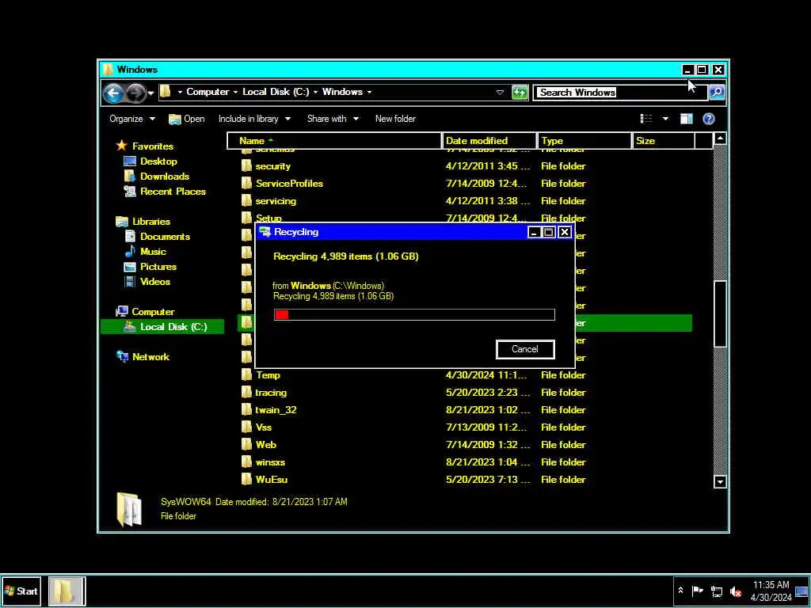
Task: Click the Forward navigation arrow
Action: click(x=135, y=93)
